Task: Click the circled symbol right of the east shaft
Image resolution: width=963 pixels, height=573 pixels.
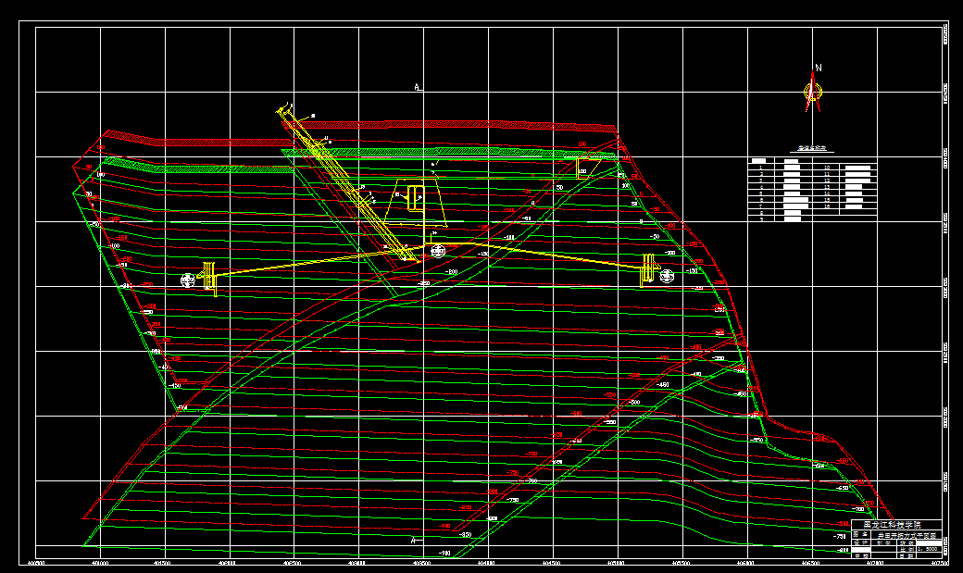Action: pos(667,276)
